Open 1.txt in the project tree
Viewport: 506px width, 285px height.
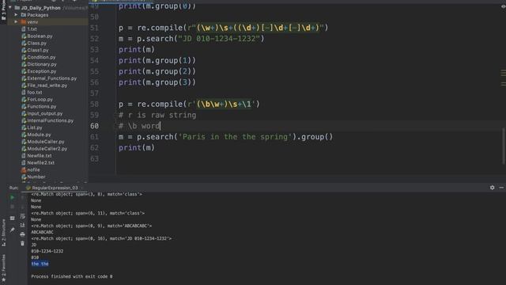click(32, 29)
